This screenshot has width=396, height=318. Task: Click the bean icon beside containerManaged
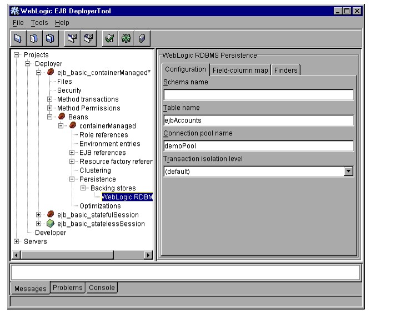tap(73, 125)
